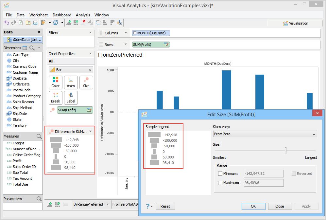Open the Break chart property
The image size is (326, 220).
(56, 98)
